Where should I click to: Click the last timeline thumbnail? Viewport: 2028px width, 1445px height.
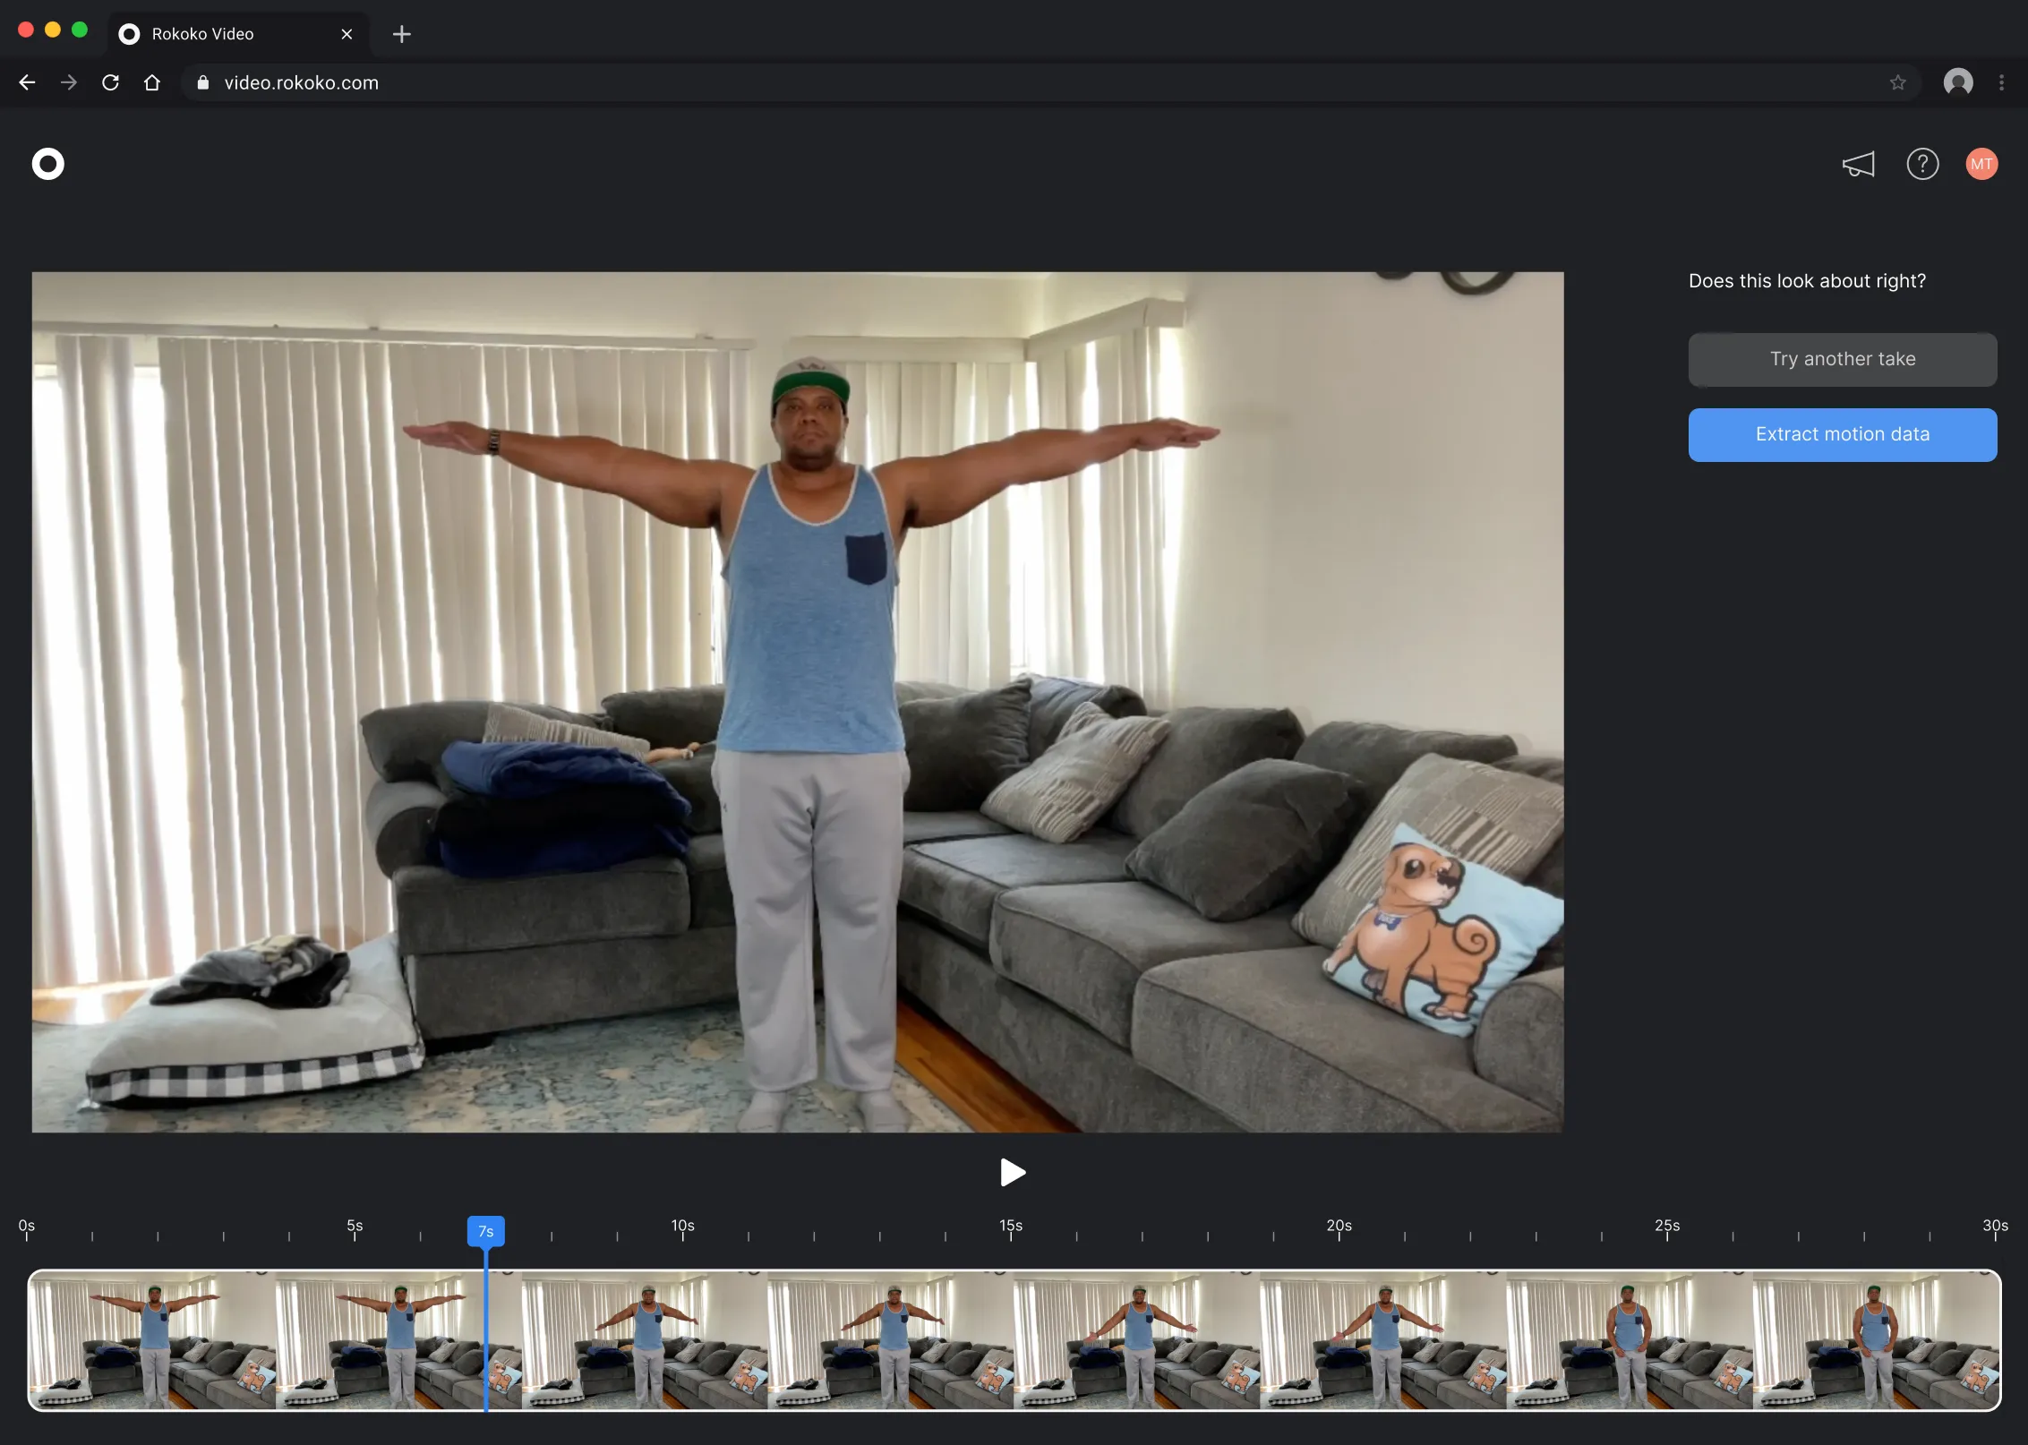point(1876,1340)
